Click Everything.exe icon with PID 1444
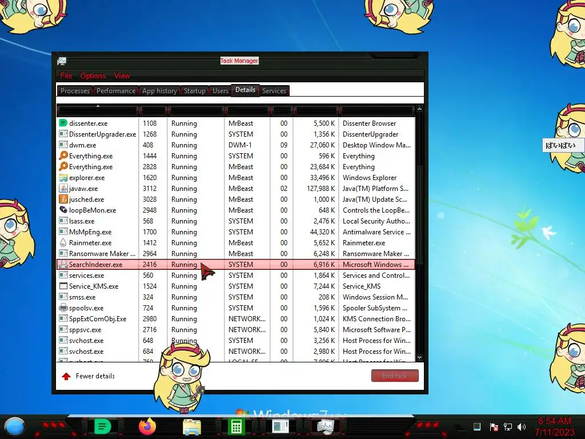Screen dimensions: 585x439 click(63, 155)
